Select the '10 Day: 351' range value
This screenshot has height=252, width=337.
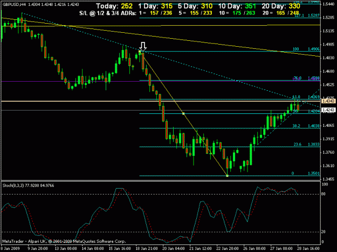(x=237, y=6)
